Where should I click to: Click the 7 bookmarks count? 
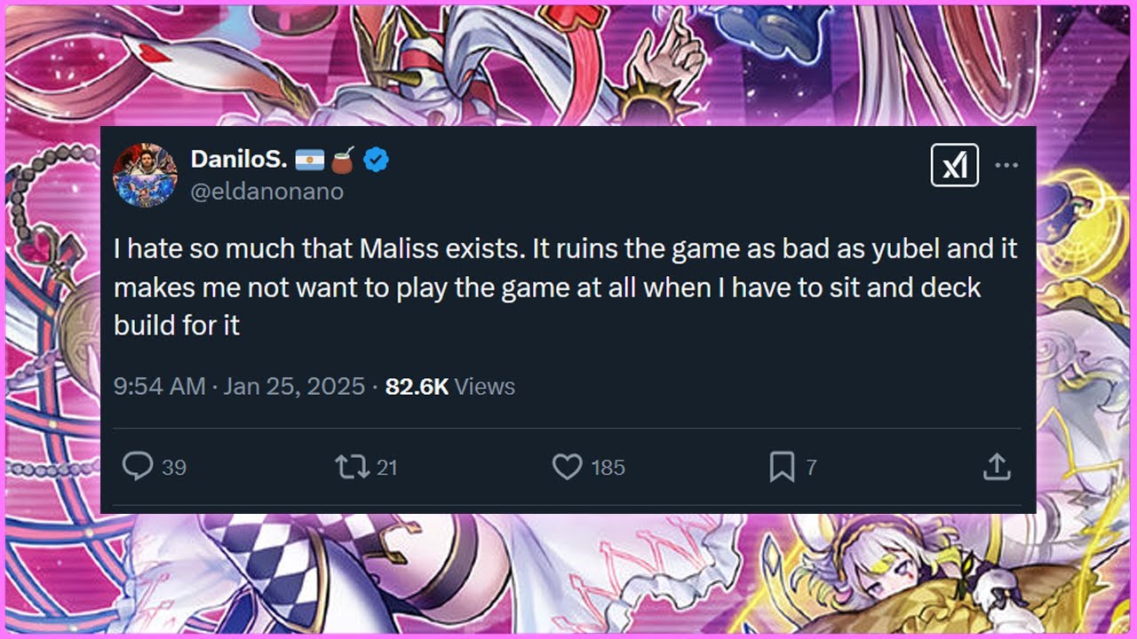pos(811,467)
